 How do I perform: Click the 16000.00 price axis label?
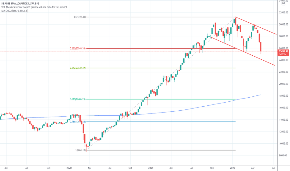point(283,108)
